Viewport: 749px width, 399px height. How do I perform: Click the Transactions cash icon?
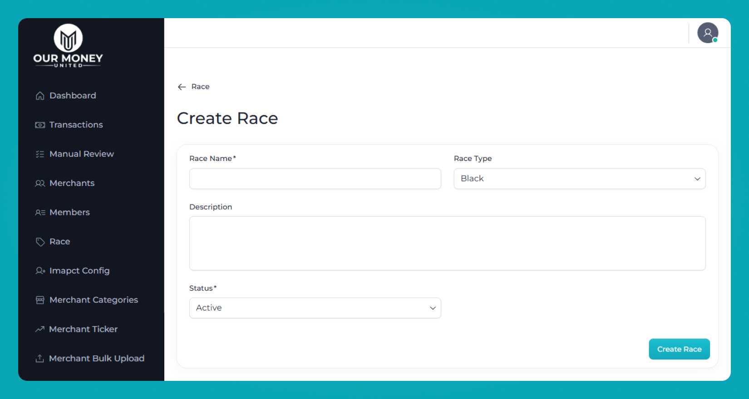tap(40, 125)
